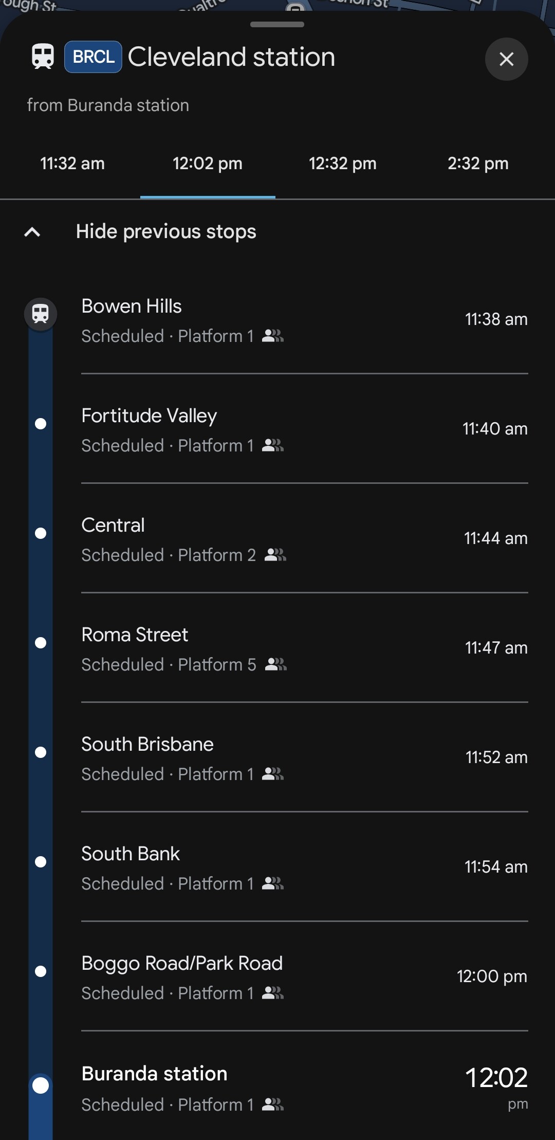Tap the occupancy icon for Bowen Hills

[272, 336]
